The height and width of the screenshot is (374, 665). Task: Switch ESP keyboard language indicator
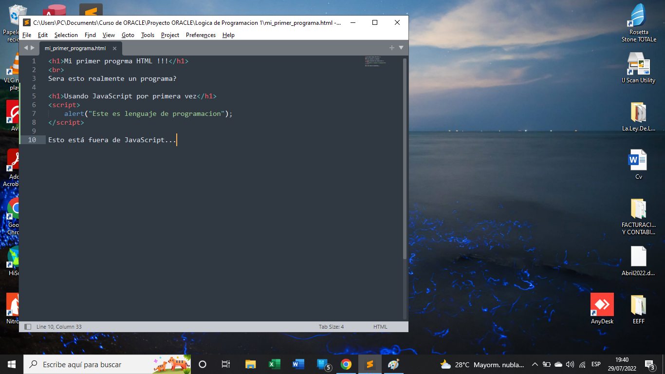click(x=596, y=364)
